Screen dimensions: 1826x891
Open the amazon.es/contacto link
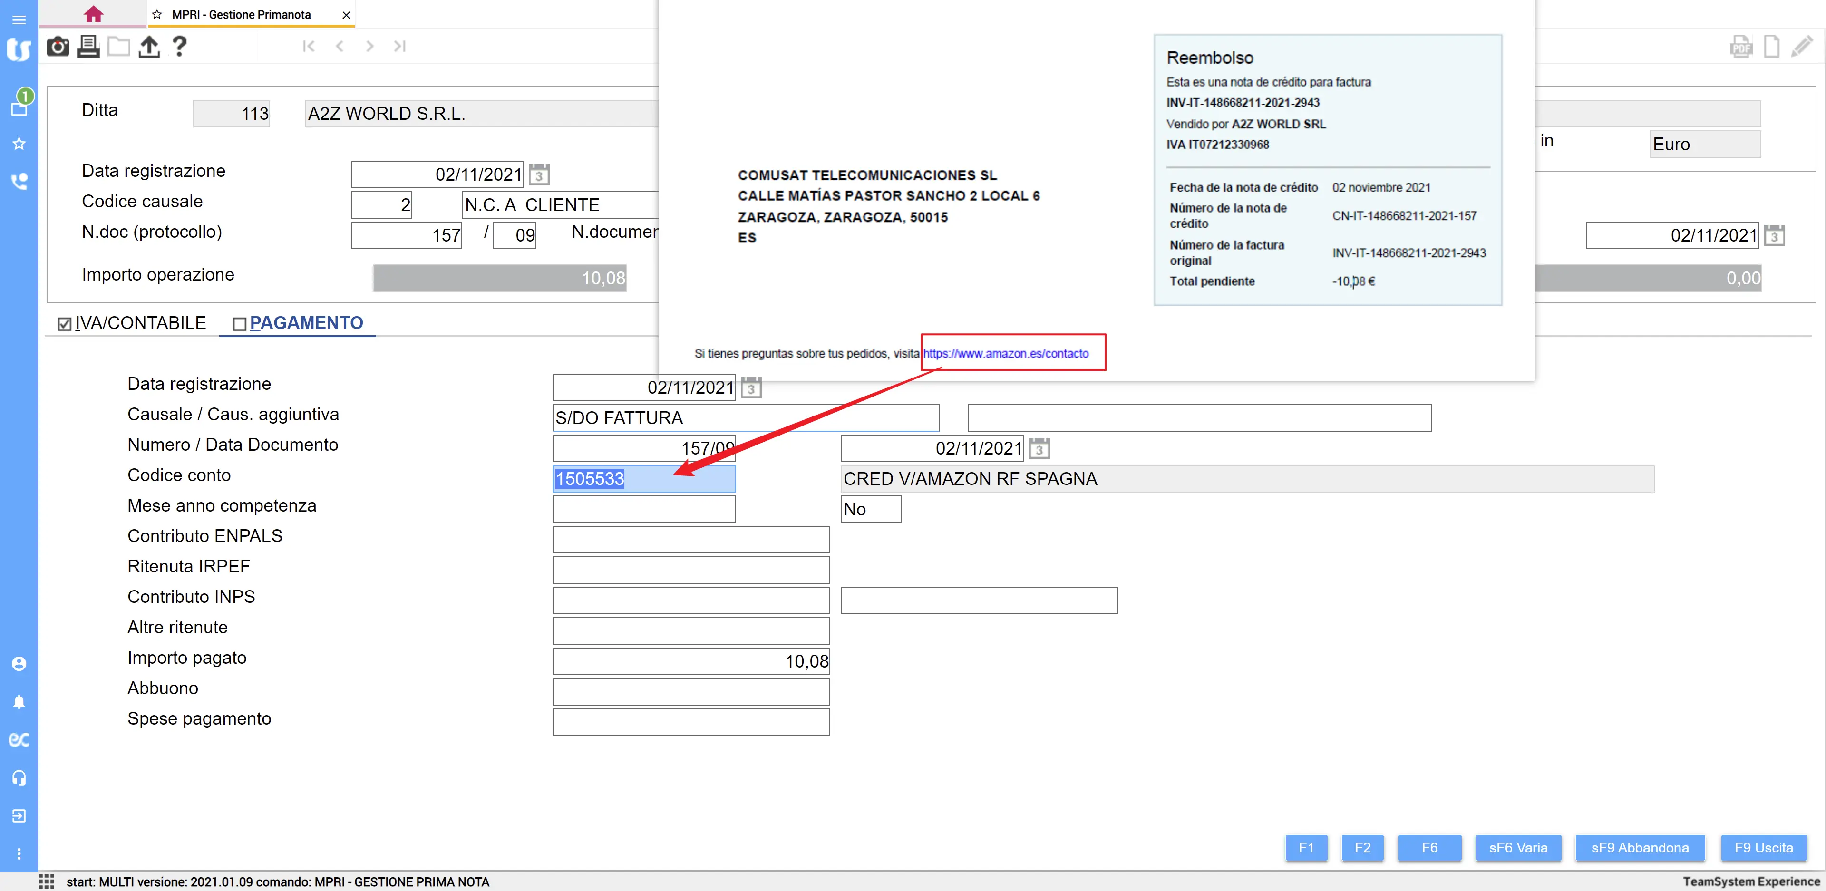click(x=1005, y=353)
